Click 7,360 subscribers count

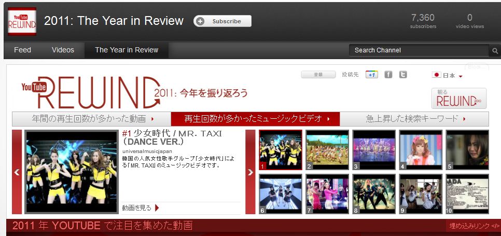tap(423, 21)
